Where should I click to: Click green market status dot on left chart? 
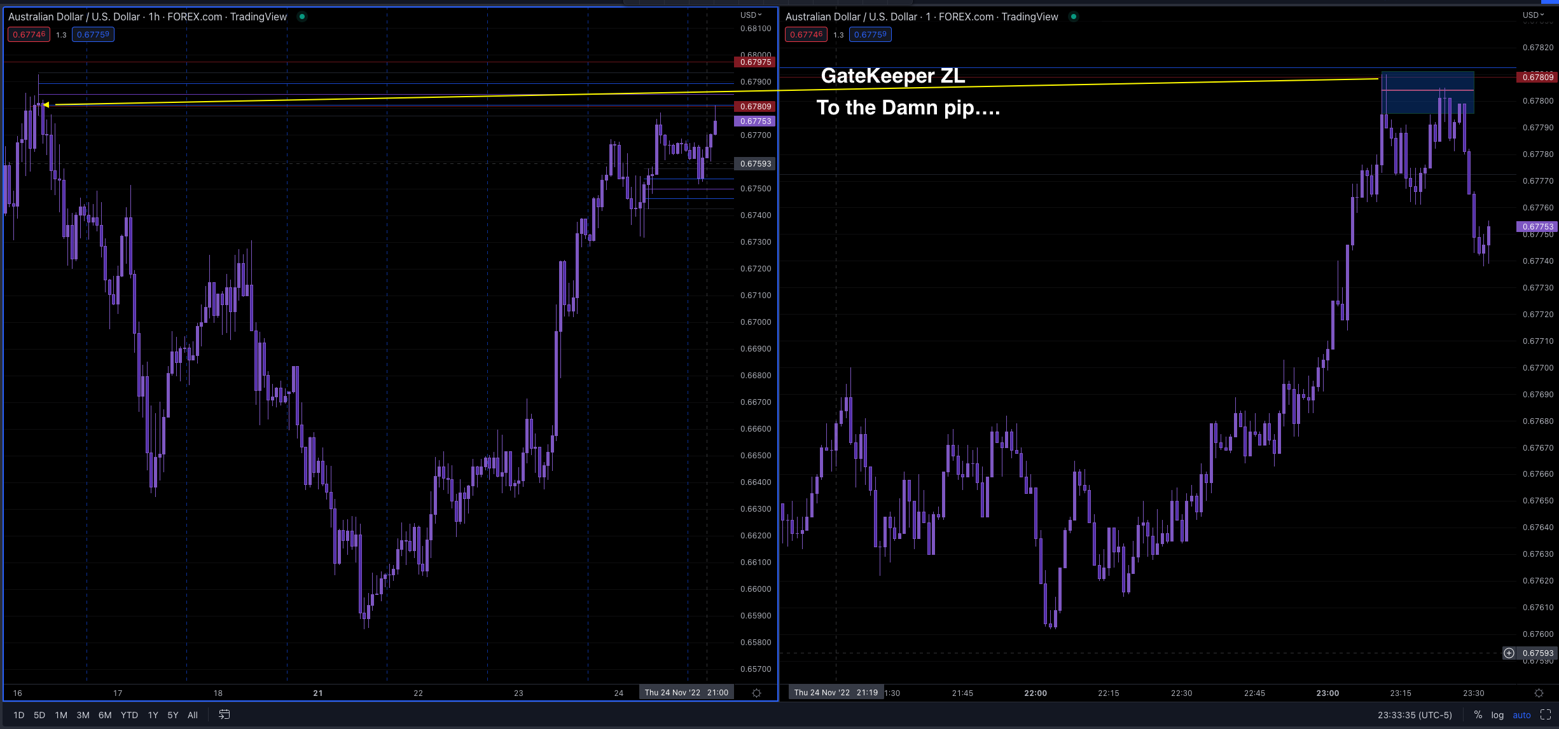point(302,17)
